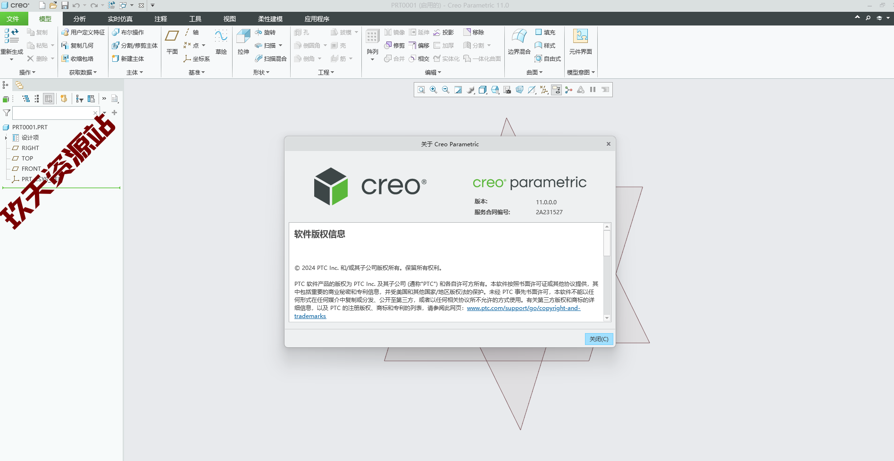Click the Windows switcher icon in quick access
The image size is (894, 461).
pyautogui.click(x=123, y=5)
